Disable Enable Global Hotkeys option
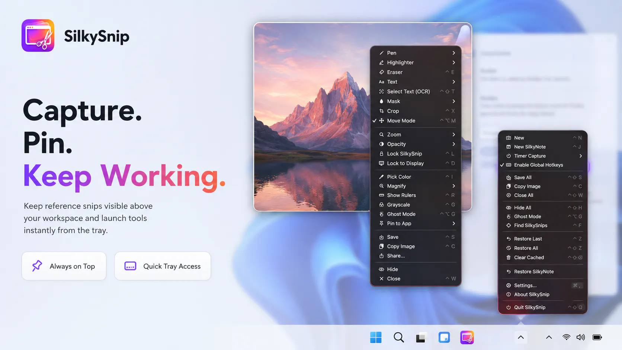 coord(543,165)
